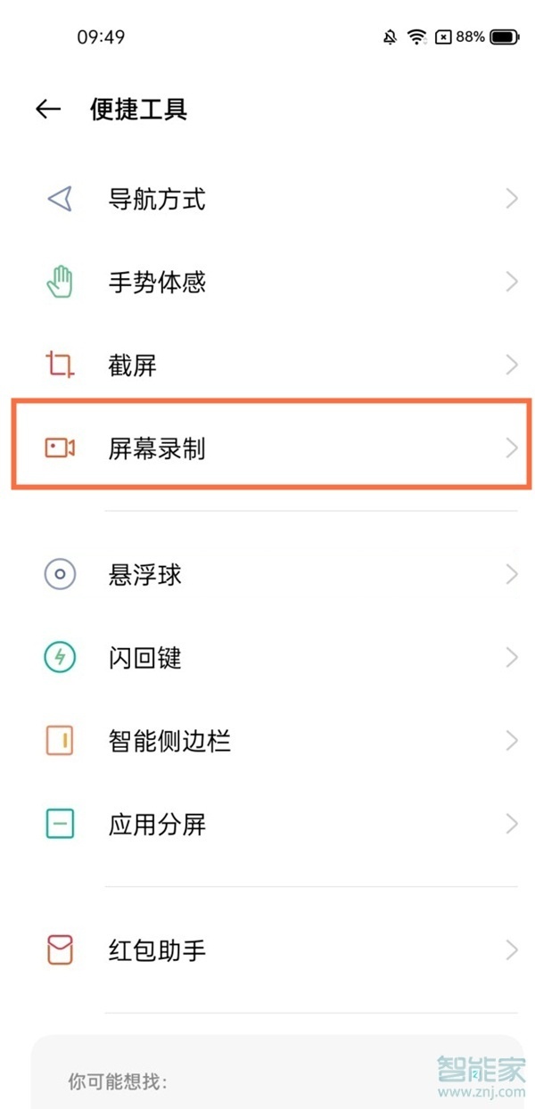Tap the Wi-Fi icon in the status bar
This screenshot has height=1109, width=535.
coord(415,36)
